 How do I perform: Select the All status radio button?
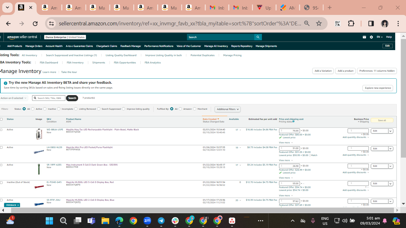click(x=24, y=109)
